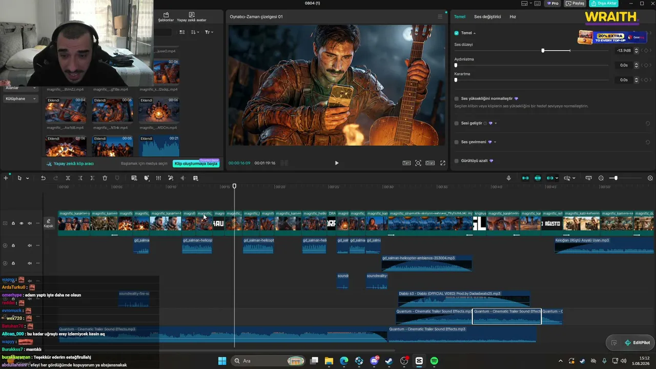Open Steam from the taskbar

click(x=389, y=361)
